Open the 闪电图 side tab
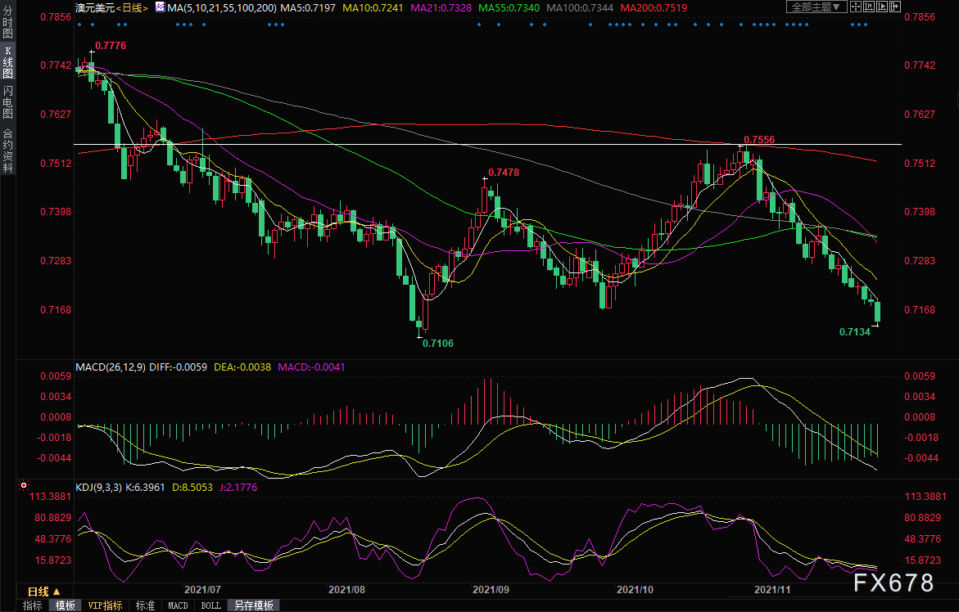The width and height of the screenshot is (959, 612). [x=7, y=101]
